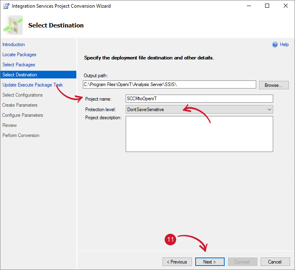This screenshot has width=295, height=270.
Task: Close the Conversion Wizard window
Action: click(x=286, y=6)
